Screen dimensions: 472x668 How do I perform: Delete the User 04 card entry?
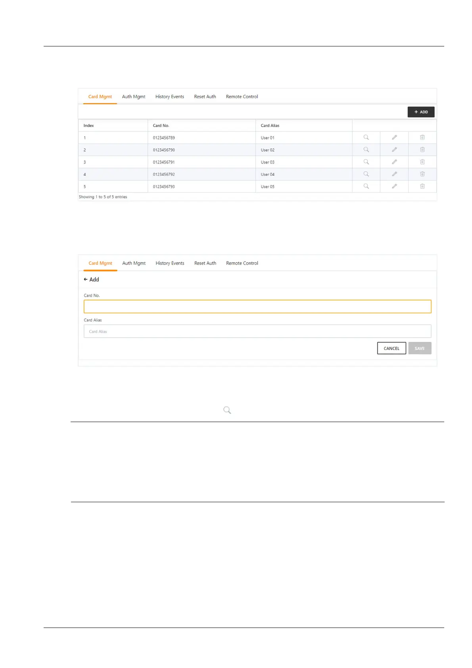(422, 174)
